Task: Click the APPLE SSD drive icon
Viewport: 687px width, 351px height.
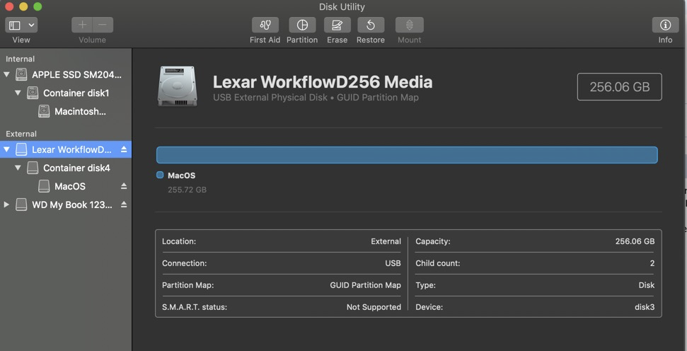Action: point(21,74)
